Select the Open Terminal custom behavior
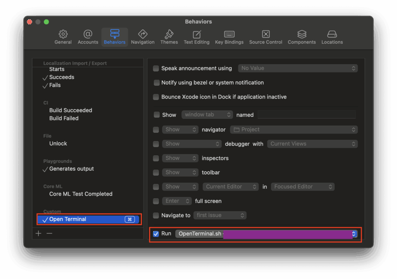This screenshot has height=279, width=397. (89, 219)
